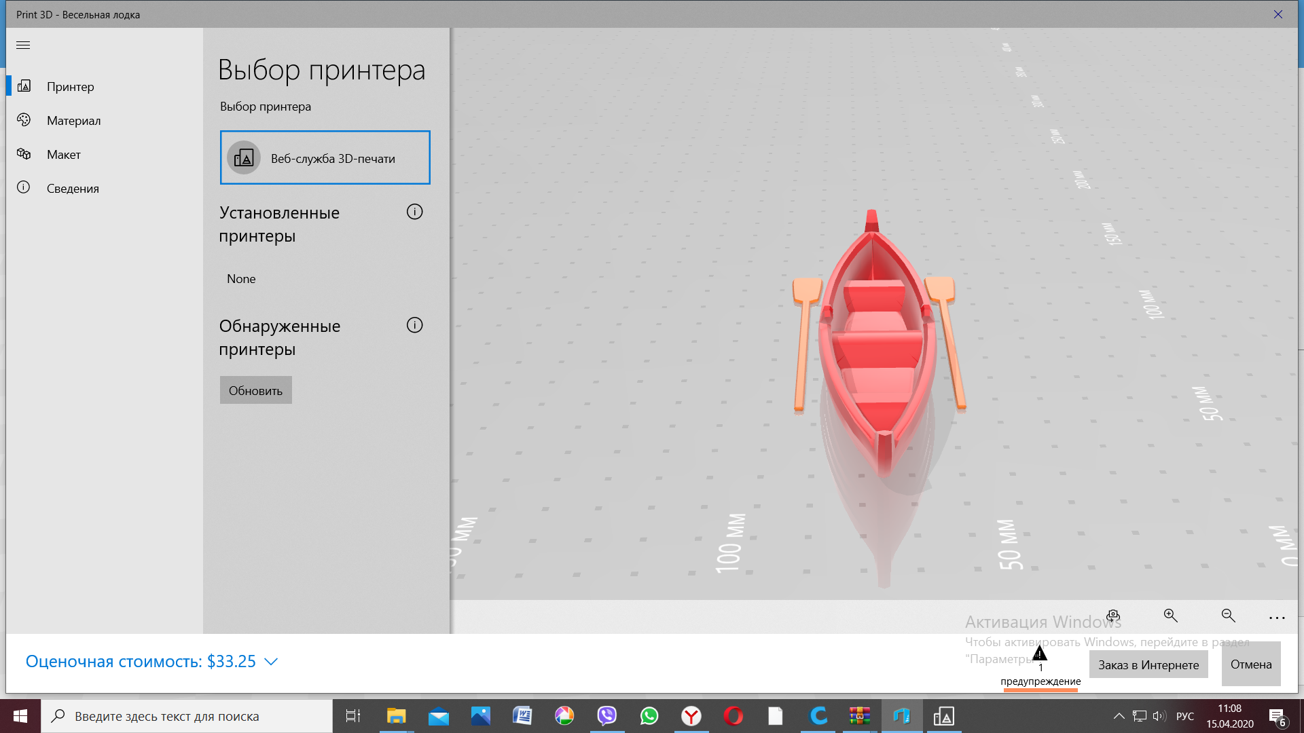Show info about Обнаруженные принтеры
The height and width of the screenshot is (733, 1304).
[414, 325]
